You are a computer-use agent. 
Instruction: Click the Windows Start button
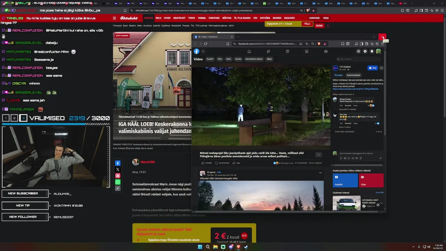point(200,247)
